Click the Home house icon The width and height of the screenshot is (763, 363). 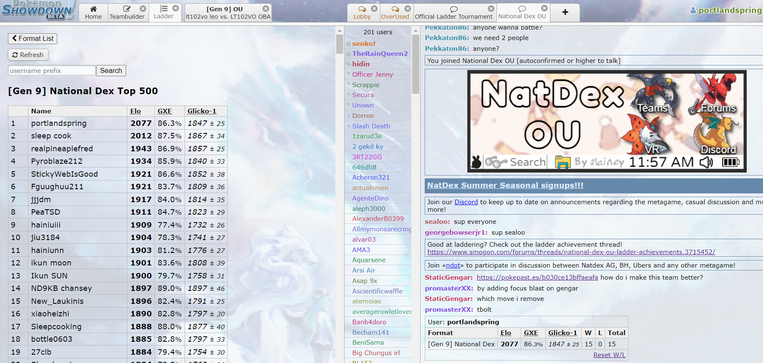94,9
